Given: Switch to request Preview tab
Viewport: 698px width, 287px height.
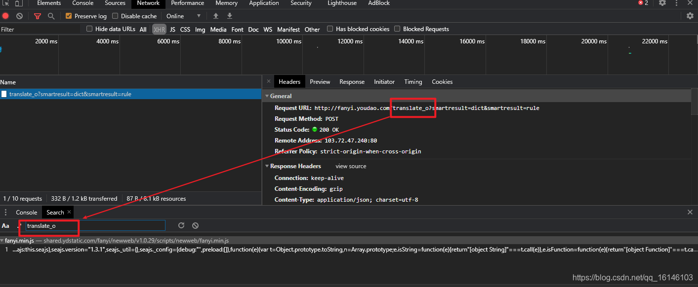Looking at the screenshot, I should 320,82.
